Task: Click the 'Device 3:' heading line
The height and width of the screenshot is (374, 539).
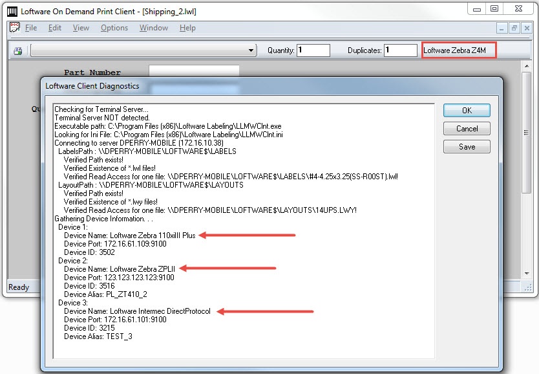Action: (73, 303)
